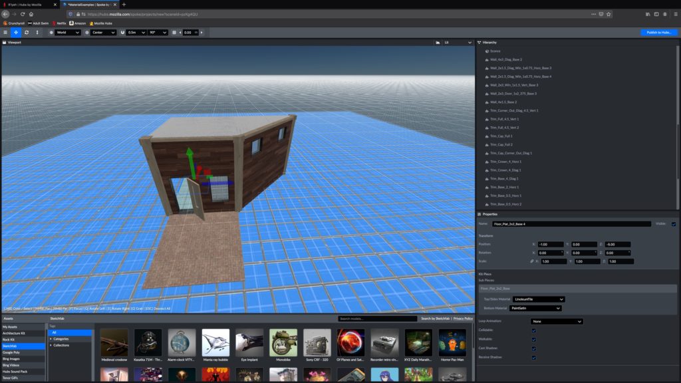
Task: Click Scale Z value field
Action: 620,261
